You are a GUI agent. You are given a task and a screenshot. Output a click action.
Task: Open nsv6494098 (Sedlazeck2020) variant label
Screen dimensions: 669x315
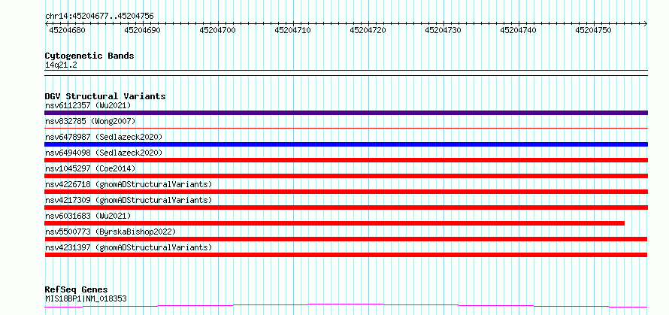tap(104, 153)
